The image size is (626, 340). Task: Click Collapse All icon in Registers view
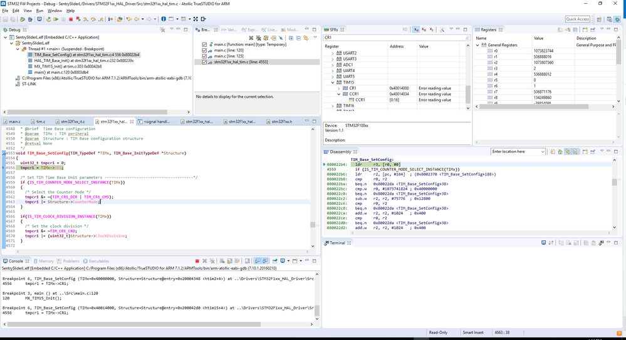click(x=575, y=29)
